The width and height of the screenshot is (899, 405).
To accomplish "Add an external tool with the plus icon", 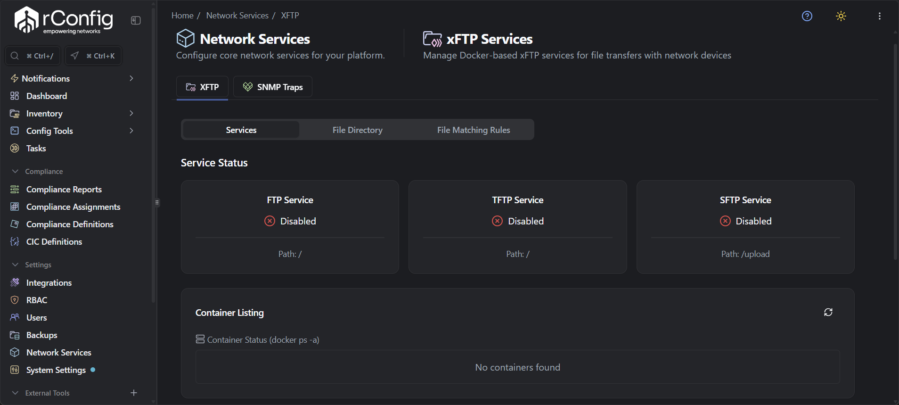I will pos(134,393).
